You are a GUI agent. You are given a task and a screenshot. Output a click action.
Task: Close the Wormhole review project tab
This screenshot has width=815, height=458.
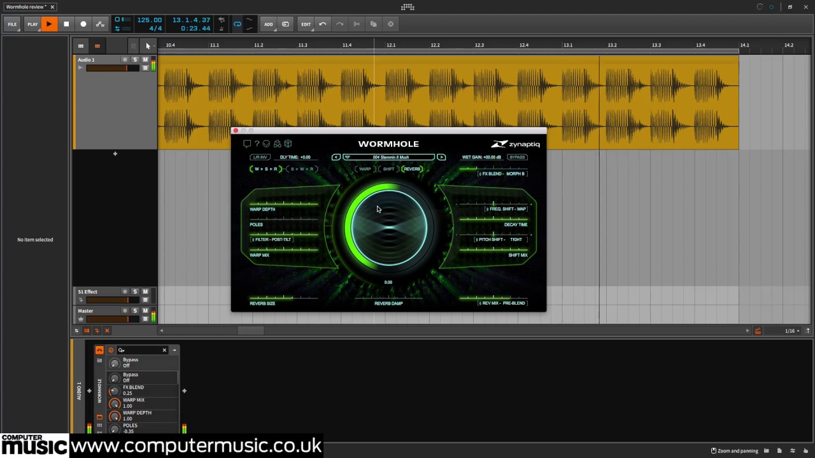point(52,7)
